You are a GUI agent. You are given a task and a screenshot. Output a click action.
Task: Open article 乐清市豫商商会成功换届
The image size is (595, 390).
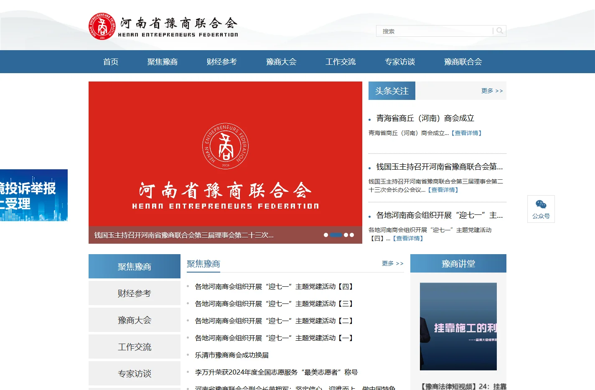click(x=232, y=355)
